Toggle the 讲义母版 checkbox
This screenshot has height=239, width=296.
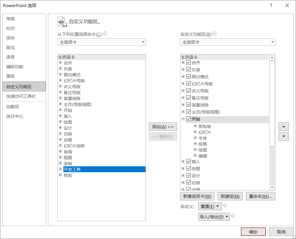(188, 90)
